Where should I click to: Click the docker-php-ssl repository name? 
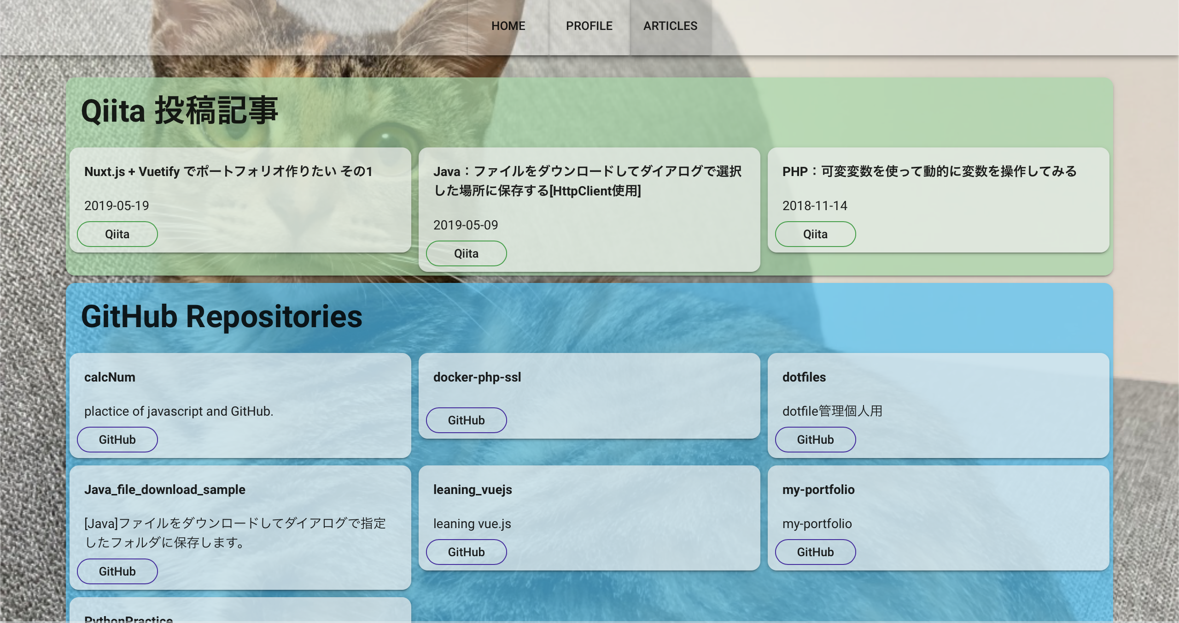coord(477,377)
